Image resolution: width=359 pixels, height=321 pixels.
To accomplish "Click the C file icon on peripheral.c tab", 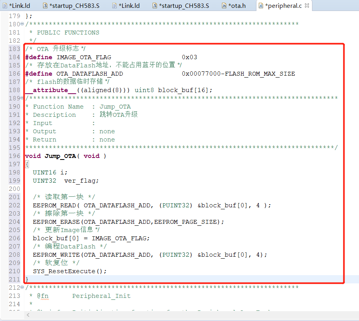I will (261, 6).
